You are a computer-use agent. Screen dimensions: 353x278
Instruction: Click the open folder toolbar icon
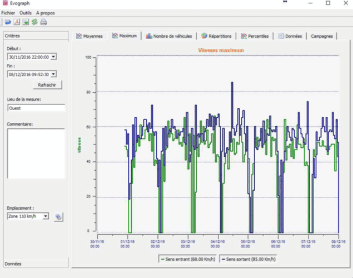[8, 22]
